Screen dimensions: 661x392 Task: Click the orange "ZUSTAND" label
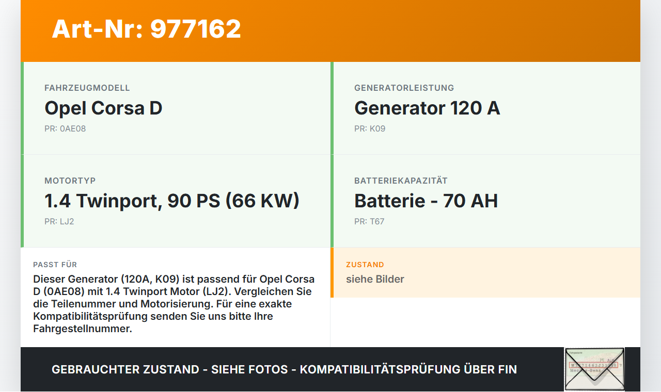[365, 265]
